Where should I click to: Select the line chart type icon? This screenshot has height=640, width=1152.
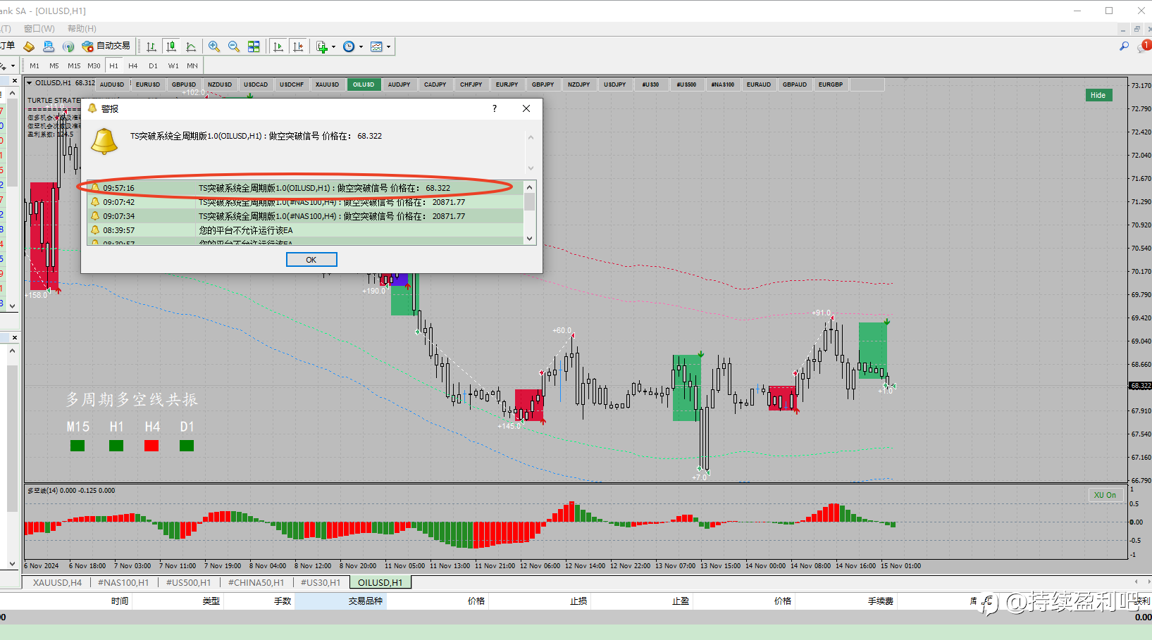(191, 46)
